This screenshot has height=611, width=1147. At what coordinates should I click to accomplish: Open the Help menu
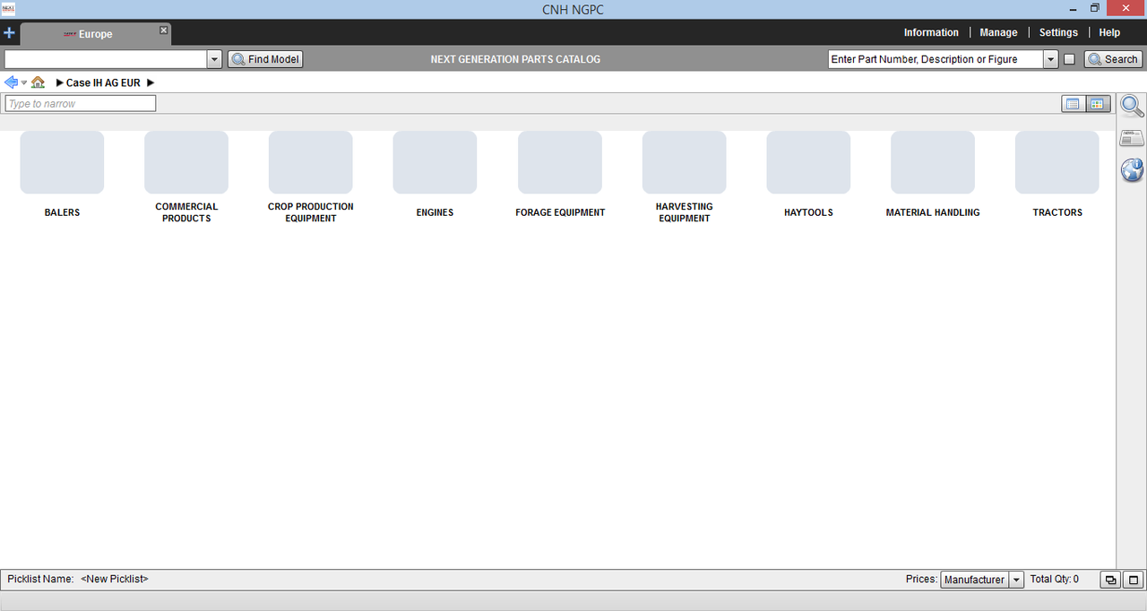[x=1109, y=32]
